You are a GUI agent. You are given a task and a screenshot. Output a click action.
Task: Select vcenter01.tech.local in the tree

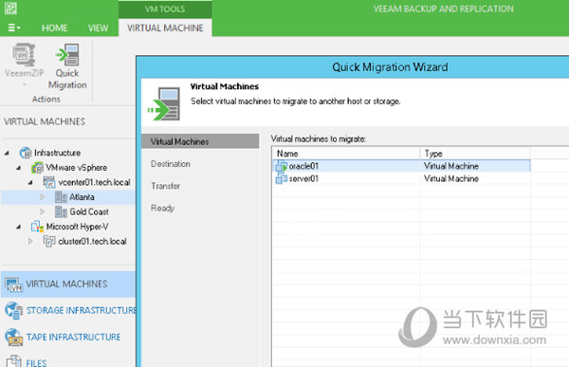tap(94, 182)
